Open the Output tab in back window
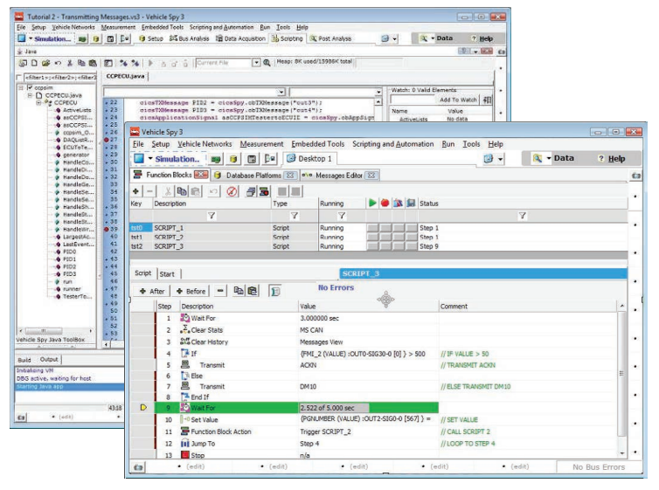 (x=49, y=359)
